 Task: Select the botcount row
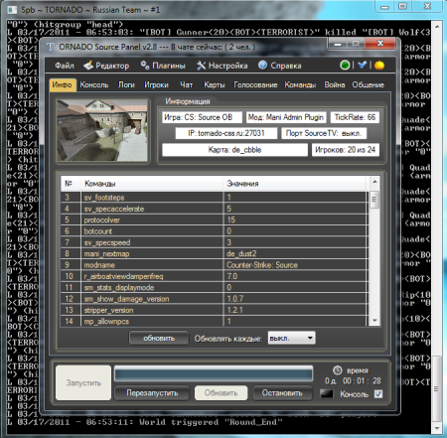click(214, 231)
